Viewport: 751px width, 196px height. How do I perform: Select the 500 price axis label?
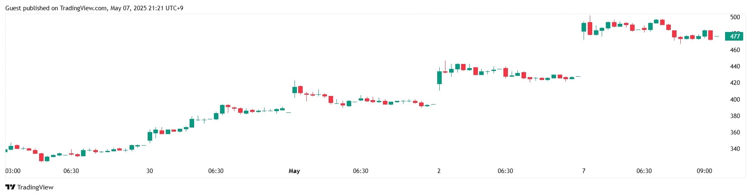(735, 17)
